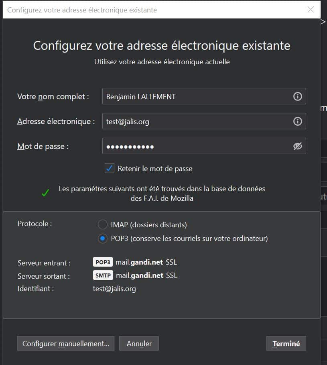Close the account setup dialog
This screenshot has height=365, width=327.
click(311, 10)
